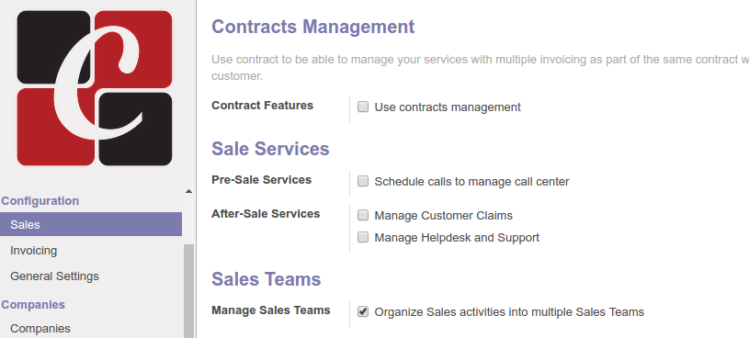
Task: Open the Companies submenu item
Action: click(x=40, y=329)
